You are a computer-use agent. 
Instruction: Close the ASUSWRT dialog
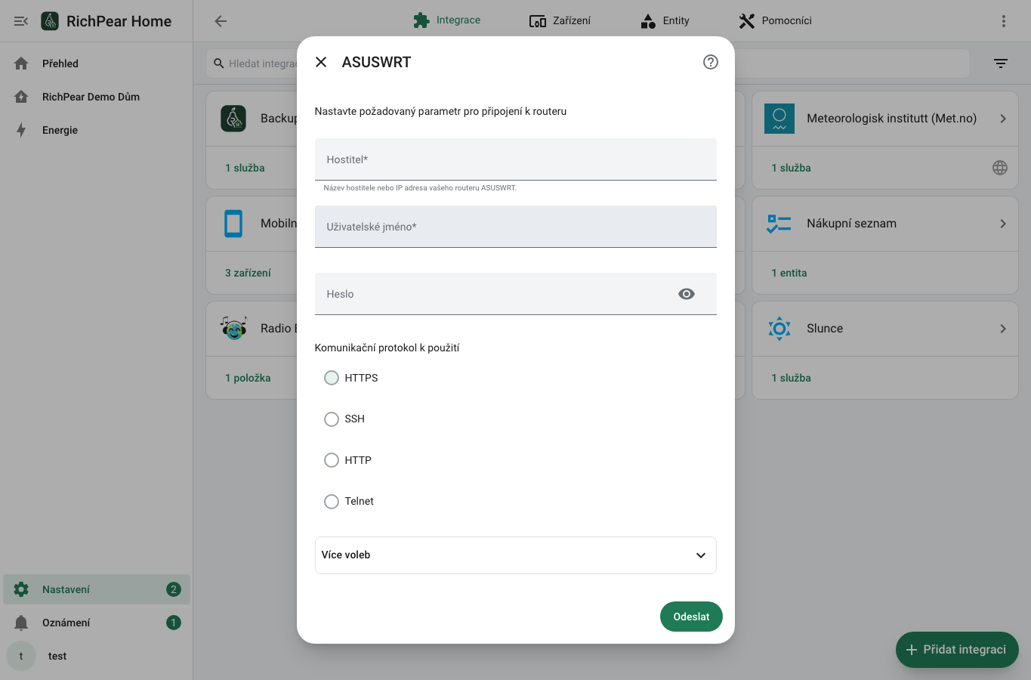pyautogui.click(x=321, y=62)
